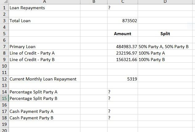
Task: Click the question mark in row 1
Action: [109, 8]
